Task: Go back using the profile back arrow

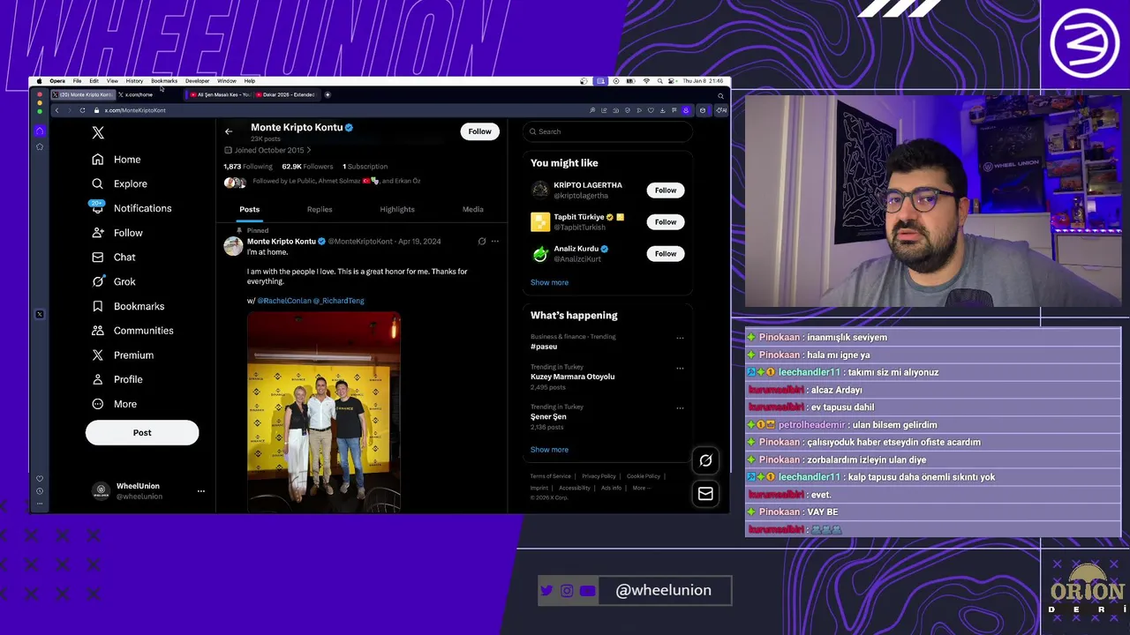Action: 229,131
